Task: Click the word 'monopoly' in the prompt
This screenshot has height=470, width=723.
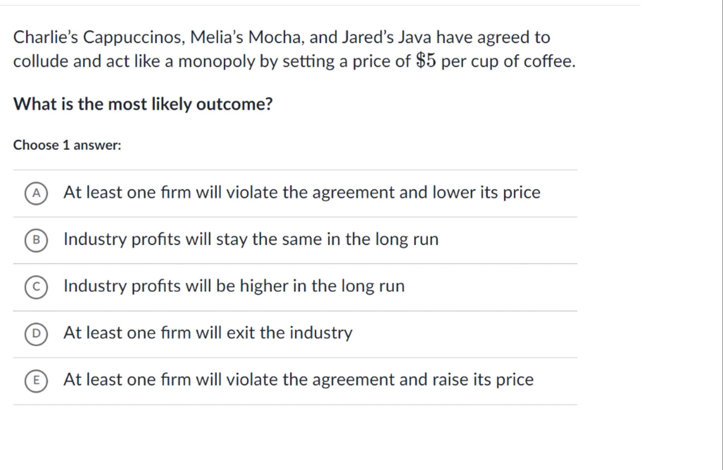Action: point(216,61)
